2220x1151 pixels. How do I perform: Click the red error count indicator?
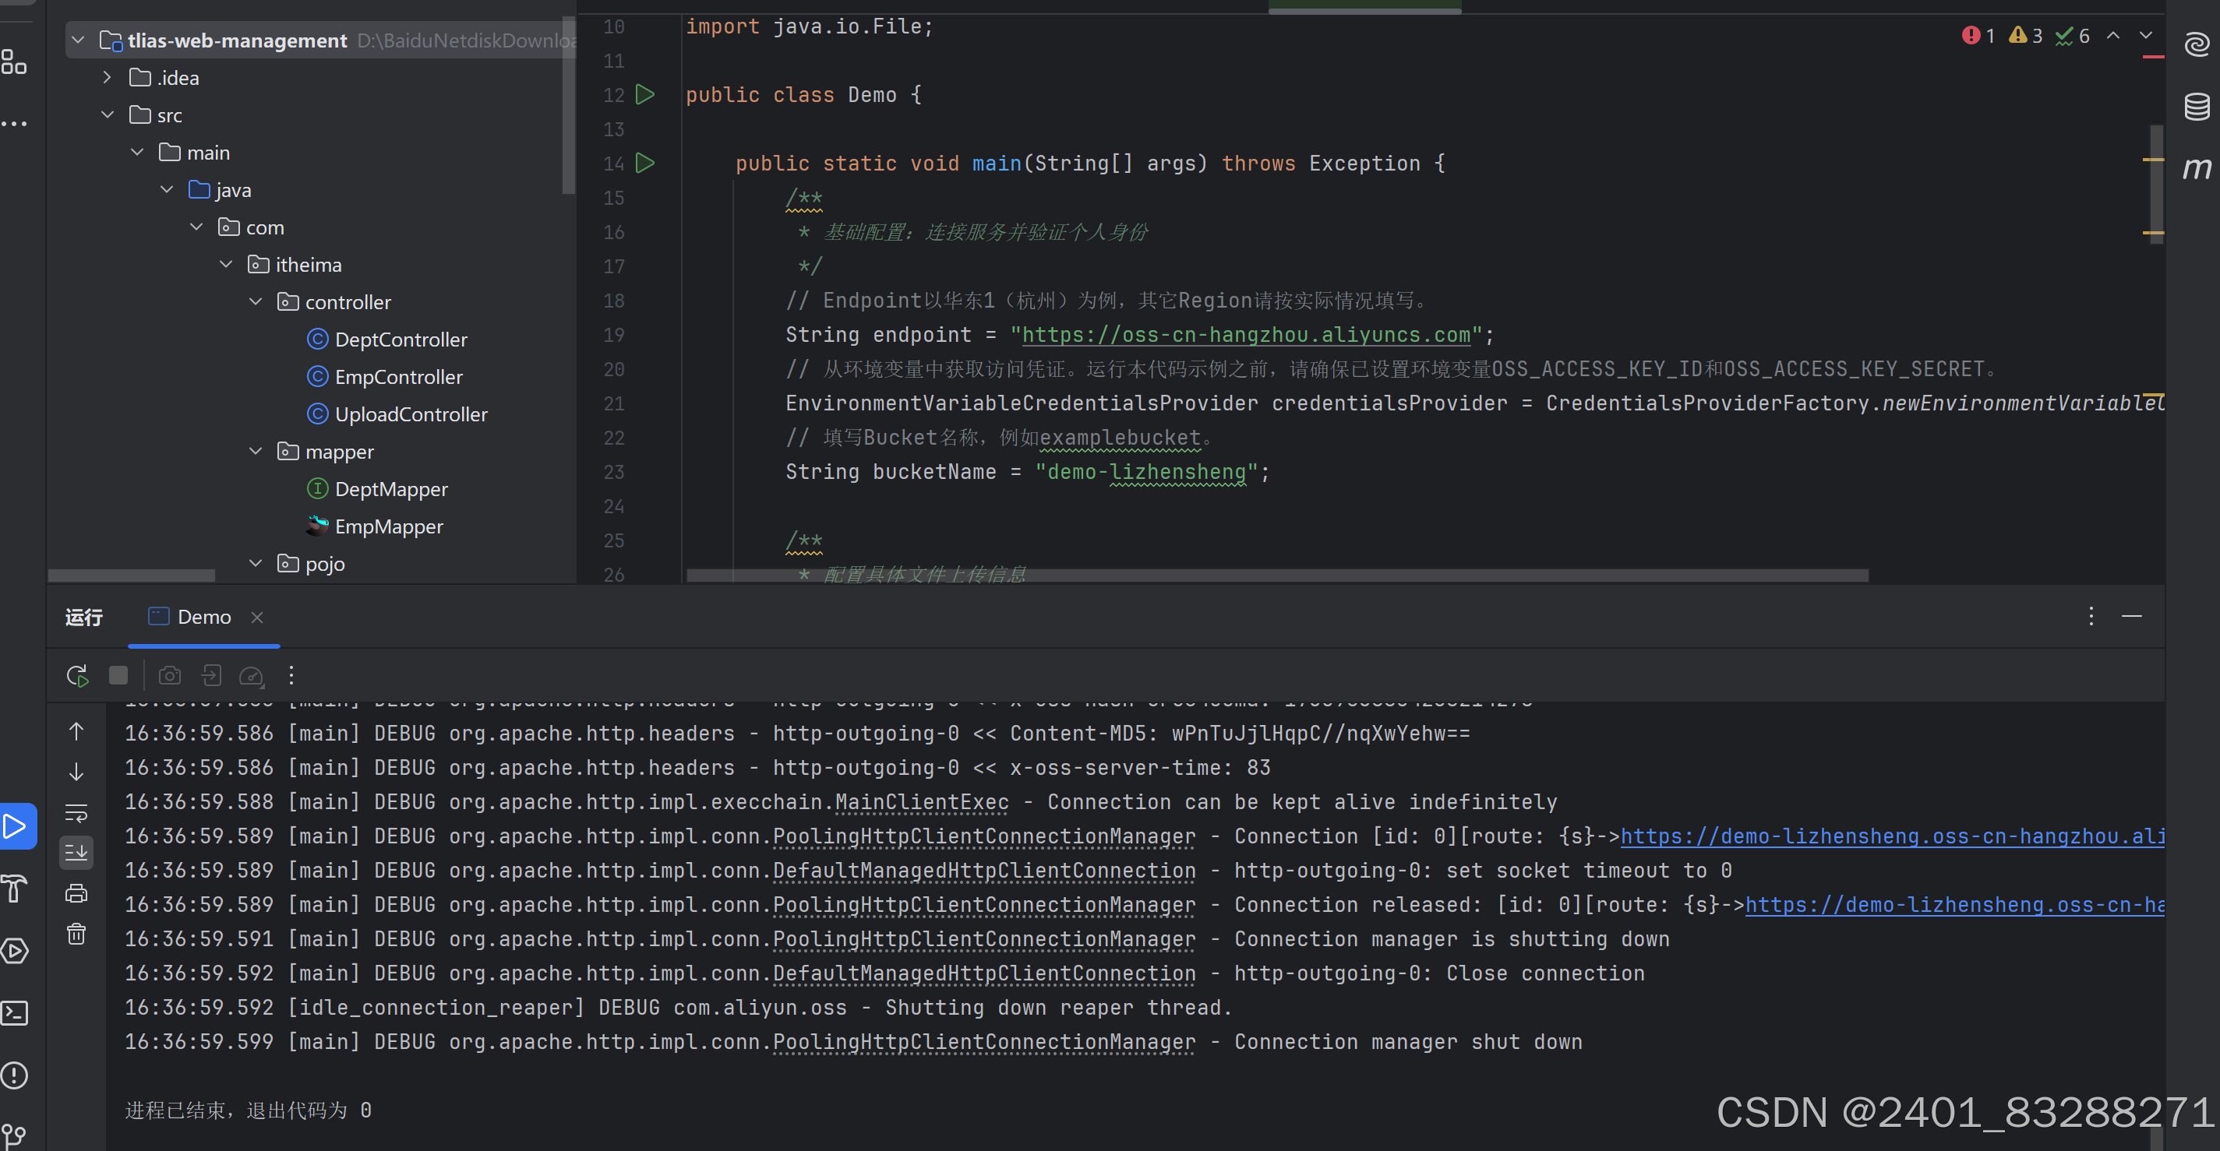(x=1978, y=36)
